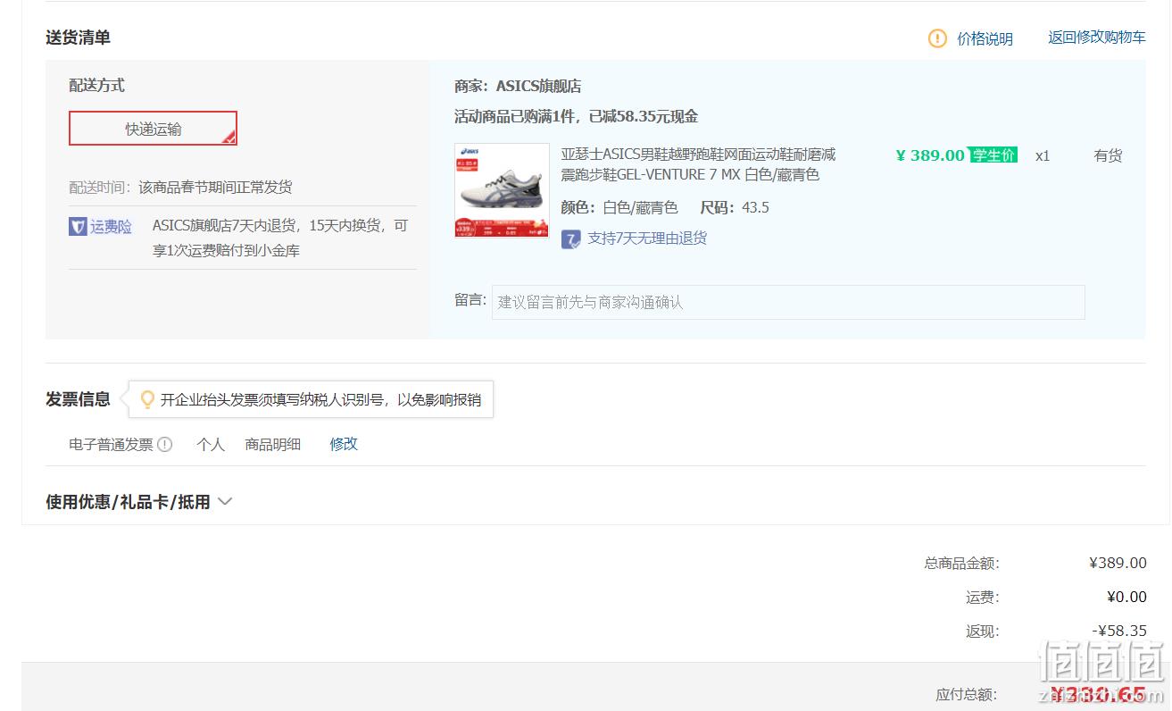Click the 颜色: 白色/藏青色 color text
1172x711 pixels.
click(x=619, y=208)
